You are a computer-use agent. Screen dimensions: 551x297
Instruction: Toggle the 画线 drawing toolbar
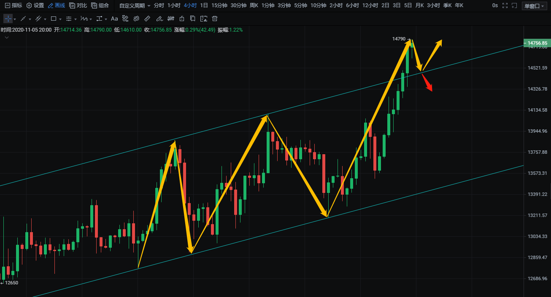coord(56,5)
